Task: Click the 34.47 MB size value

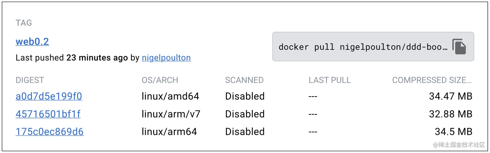Action: coord(450,96)
